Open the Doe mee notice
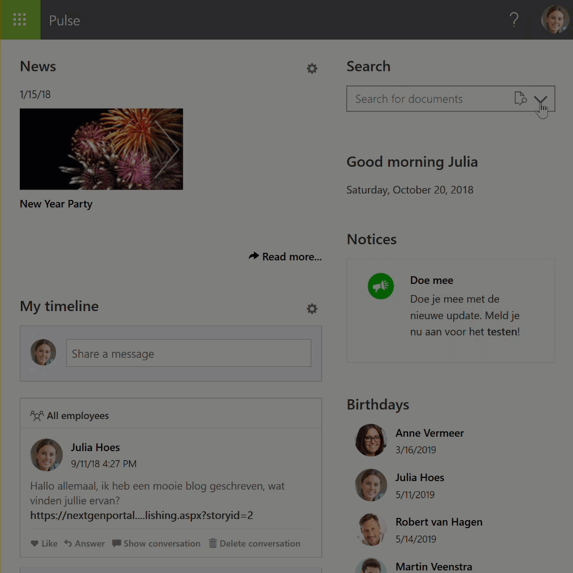Screen dimensions: 573x573 pos(431,280)
